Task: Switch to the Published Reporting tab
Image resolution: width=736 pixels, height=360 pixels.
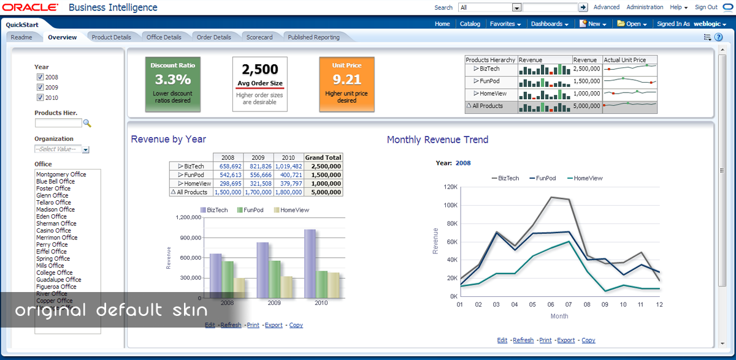Action: (313, 37)
